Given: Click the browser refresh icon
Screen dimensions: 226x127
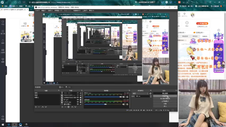Looking at the screenshot, I should [x=15, y=2].
